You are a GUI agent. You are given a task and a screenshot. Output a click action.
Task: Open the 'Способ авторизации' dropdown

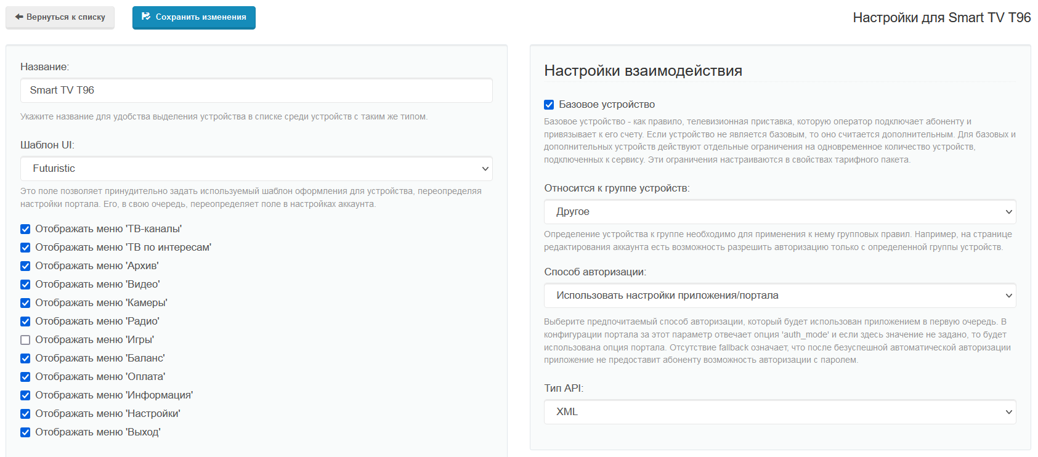(780, 296)
